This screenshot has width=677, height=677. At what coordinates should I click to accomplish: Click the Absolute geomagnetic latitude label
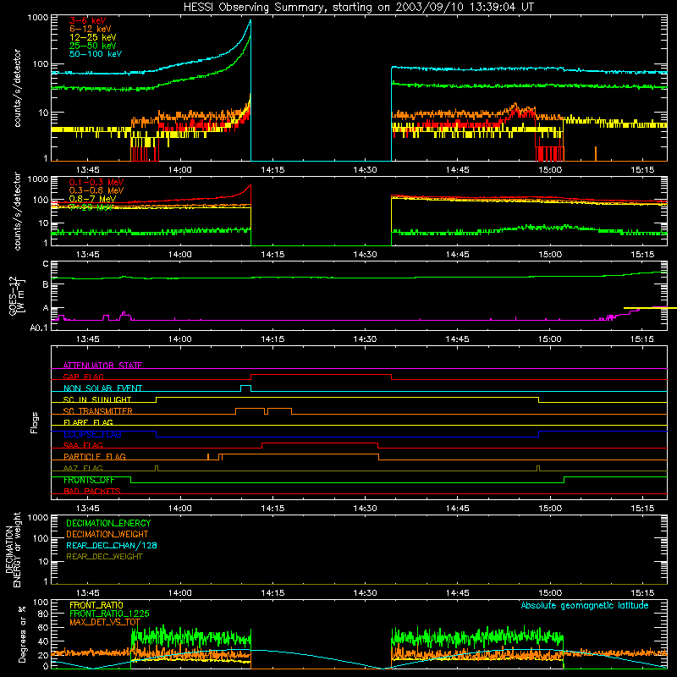tap(585, 606)
